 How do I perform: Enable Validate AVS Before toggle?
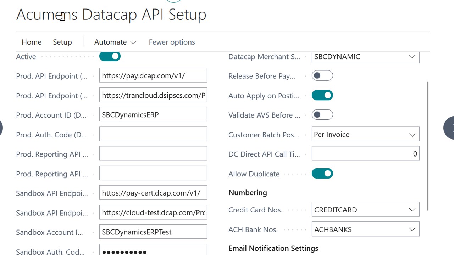click(x=322, y=114)
